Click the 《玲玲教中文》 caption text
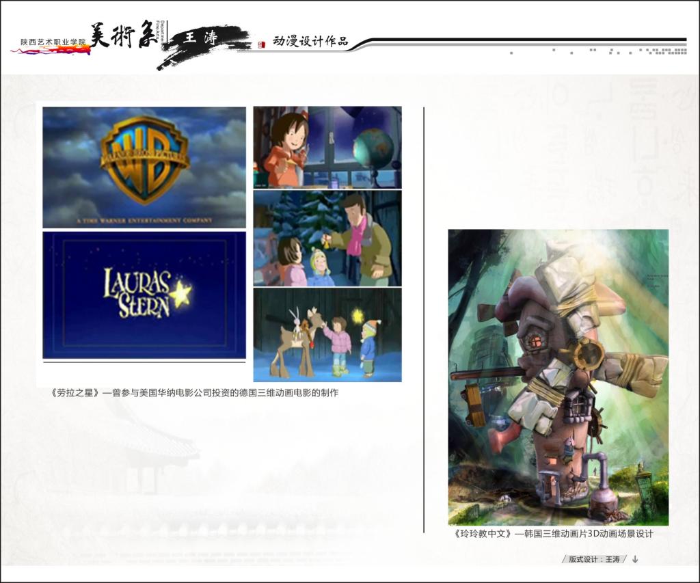This screenshot has width=700, height=583. click(552, 534)
